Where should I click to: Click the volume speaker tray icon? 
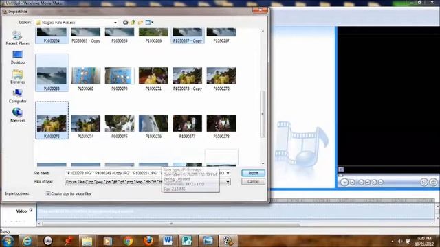click(x=400, y=241)
